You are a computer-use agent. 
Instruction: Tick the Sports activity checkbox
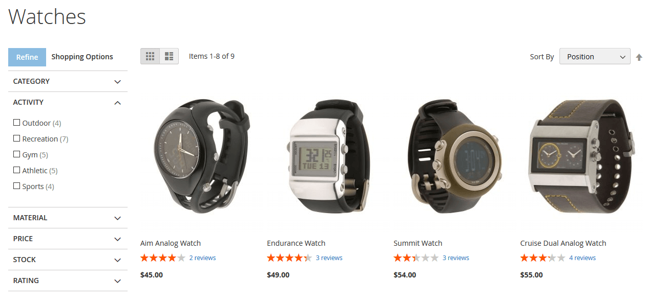click(x=16, y=186)
